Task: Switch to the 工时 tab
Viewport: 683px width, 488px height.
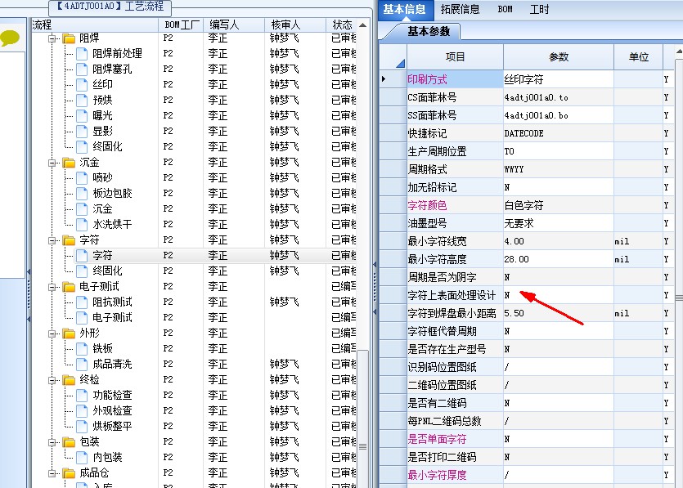Action: (x=539, y=10)
